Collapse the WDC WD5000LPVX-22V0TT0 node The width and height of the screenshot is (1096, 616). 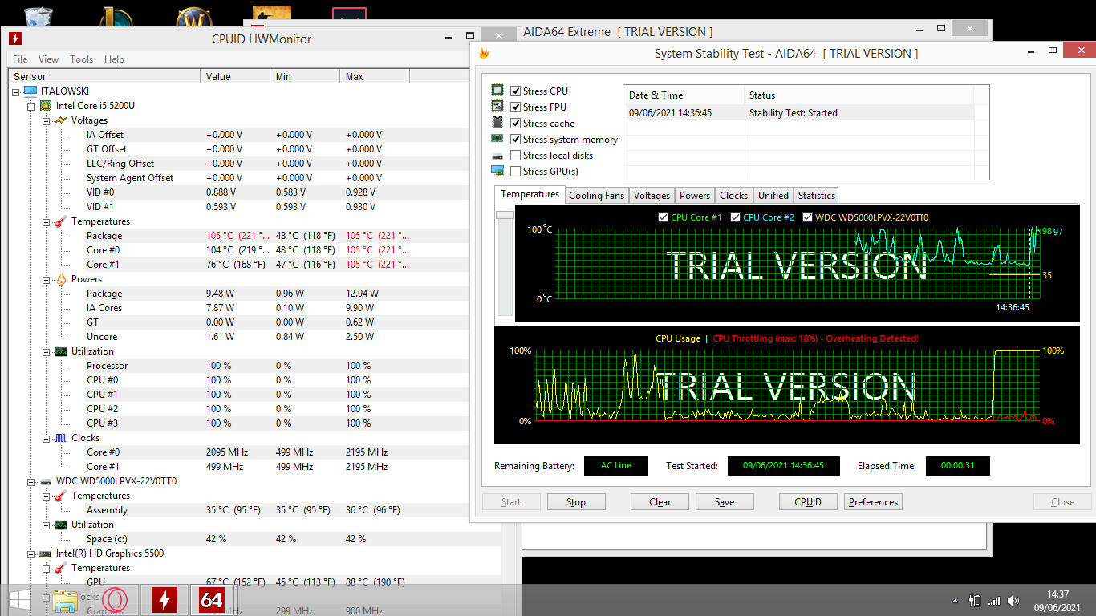[31, 481]
